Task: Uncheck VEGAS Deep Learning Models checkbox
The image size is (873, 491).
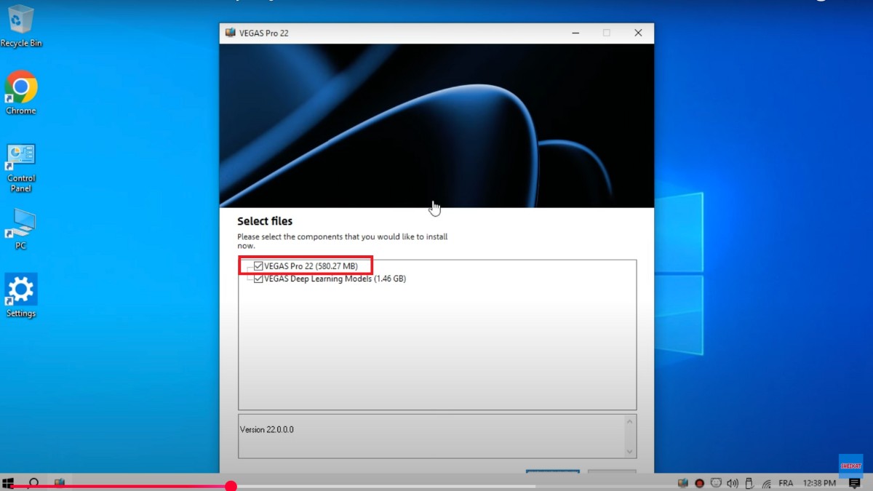Action: point(258,279)
